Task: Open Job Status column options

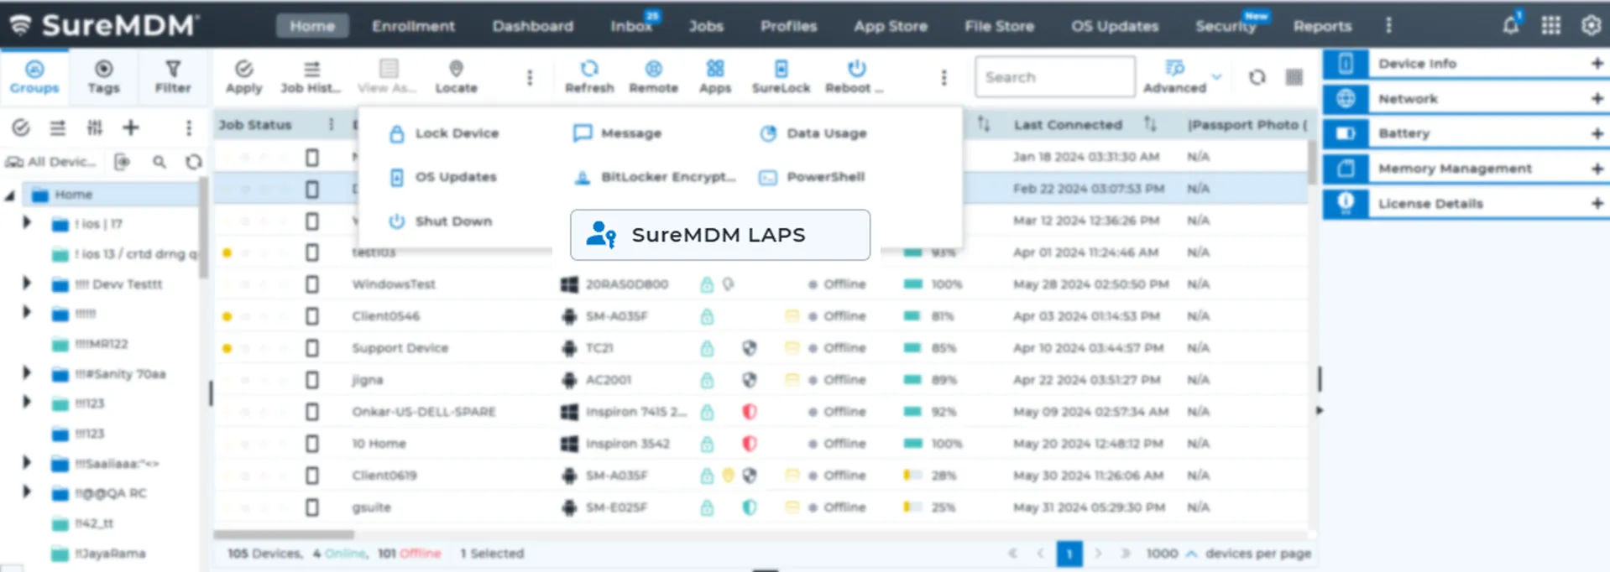Action: 331,124
